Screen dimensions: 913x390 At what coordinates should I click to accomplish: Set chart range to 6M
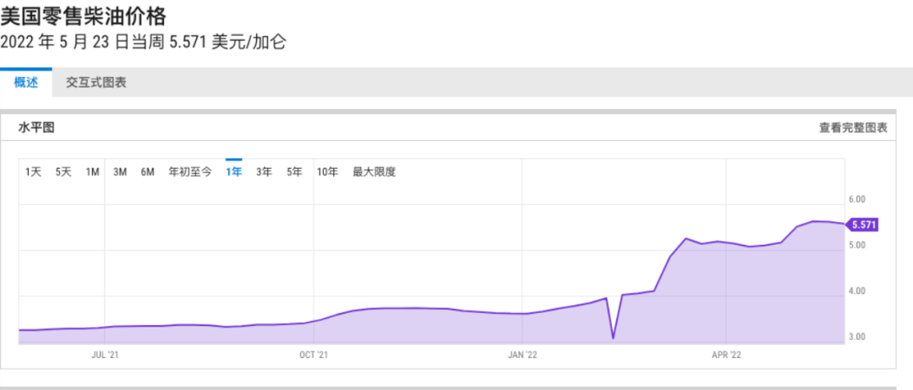tap(147, 172)
